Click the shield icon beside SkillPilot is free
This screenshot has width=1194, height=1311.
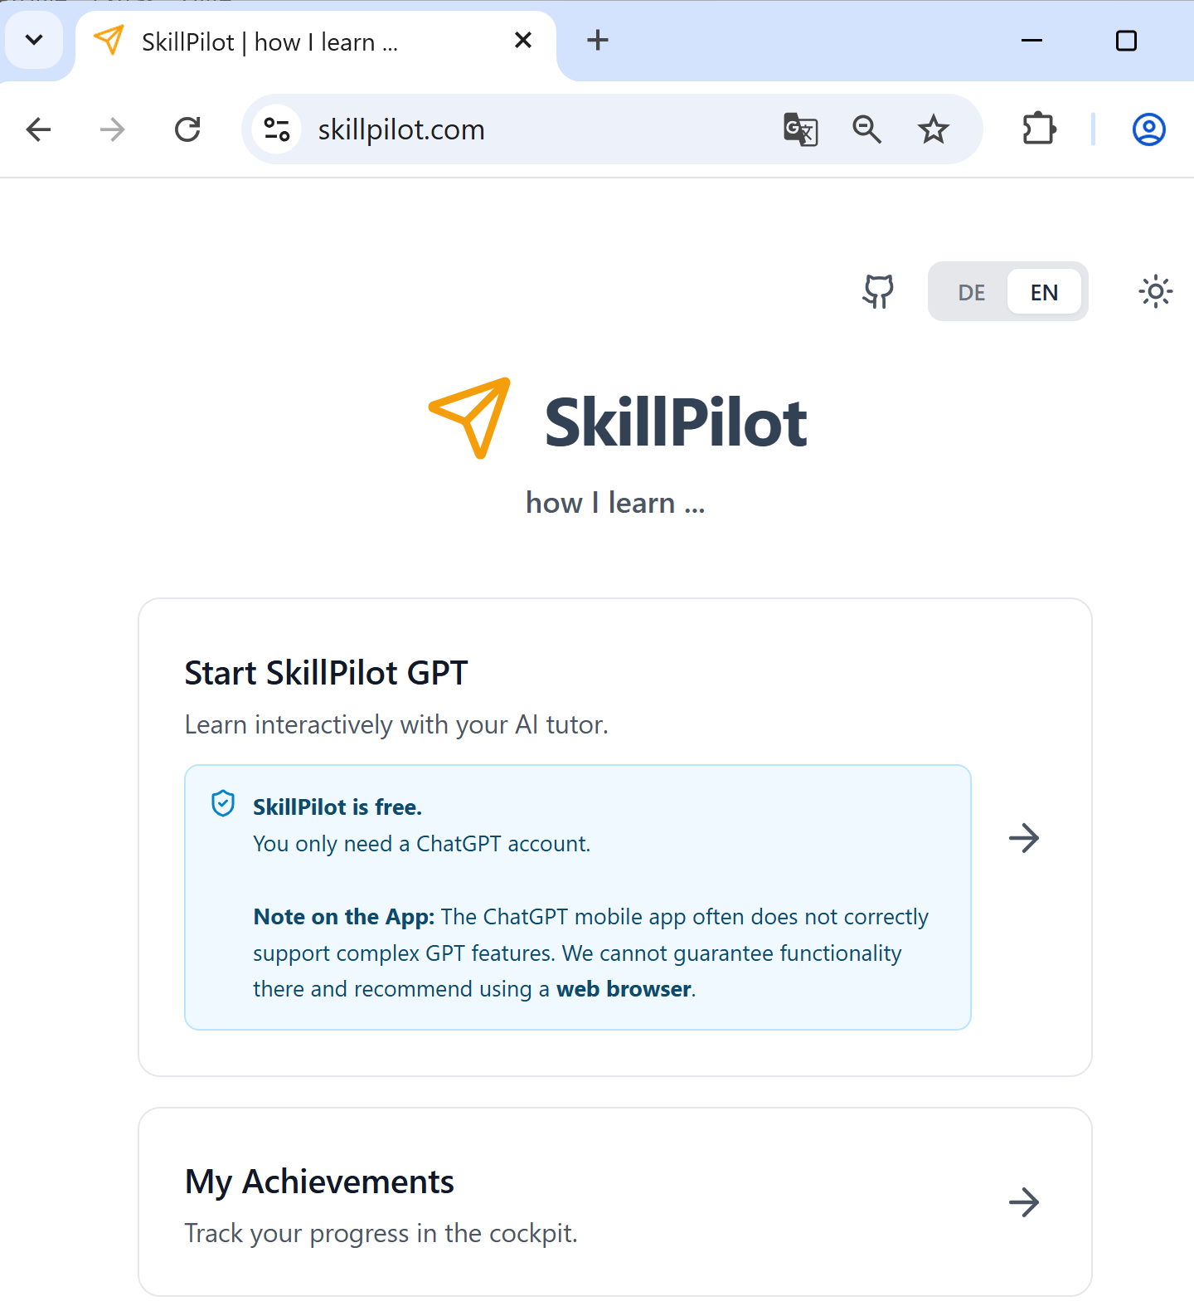click(223, 803)
